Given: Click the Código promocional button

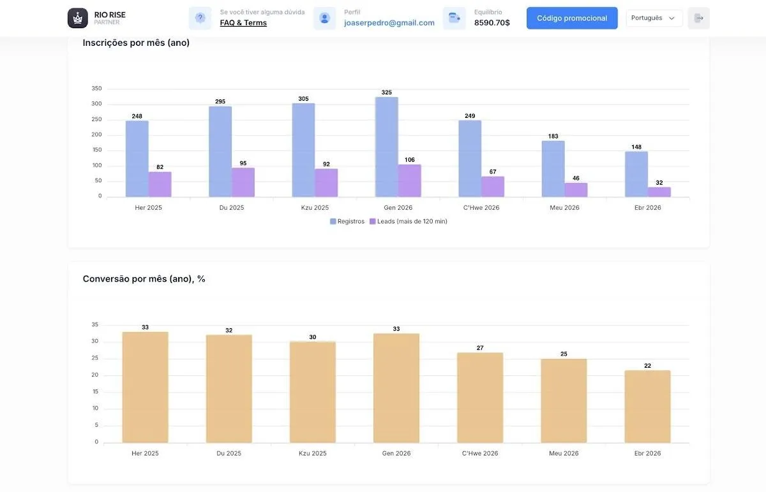Looking at the screenshot, I should (x=572, y=18).
